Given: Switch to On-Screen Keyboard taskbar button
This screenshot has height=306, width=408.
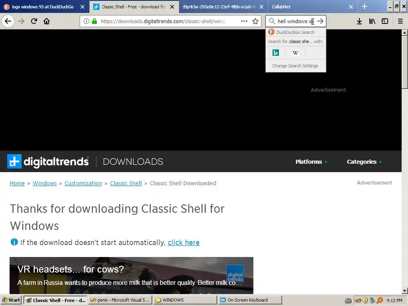Looking at the screenshot, I should 250,300.
